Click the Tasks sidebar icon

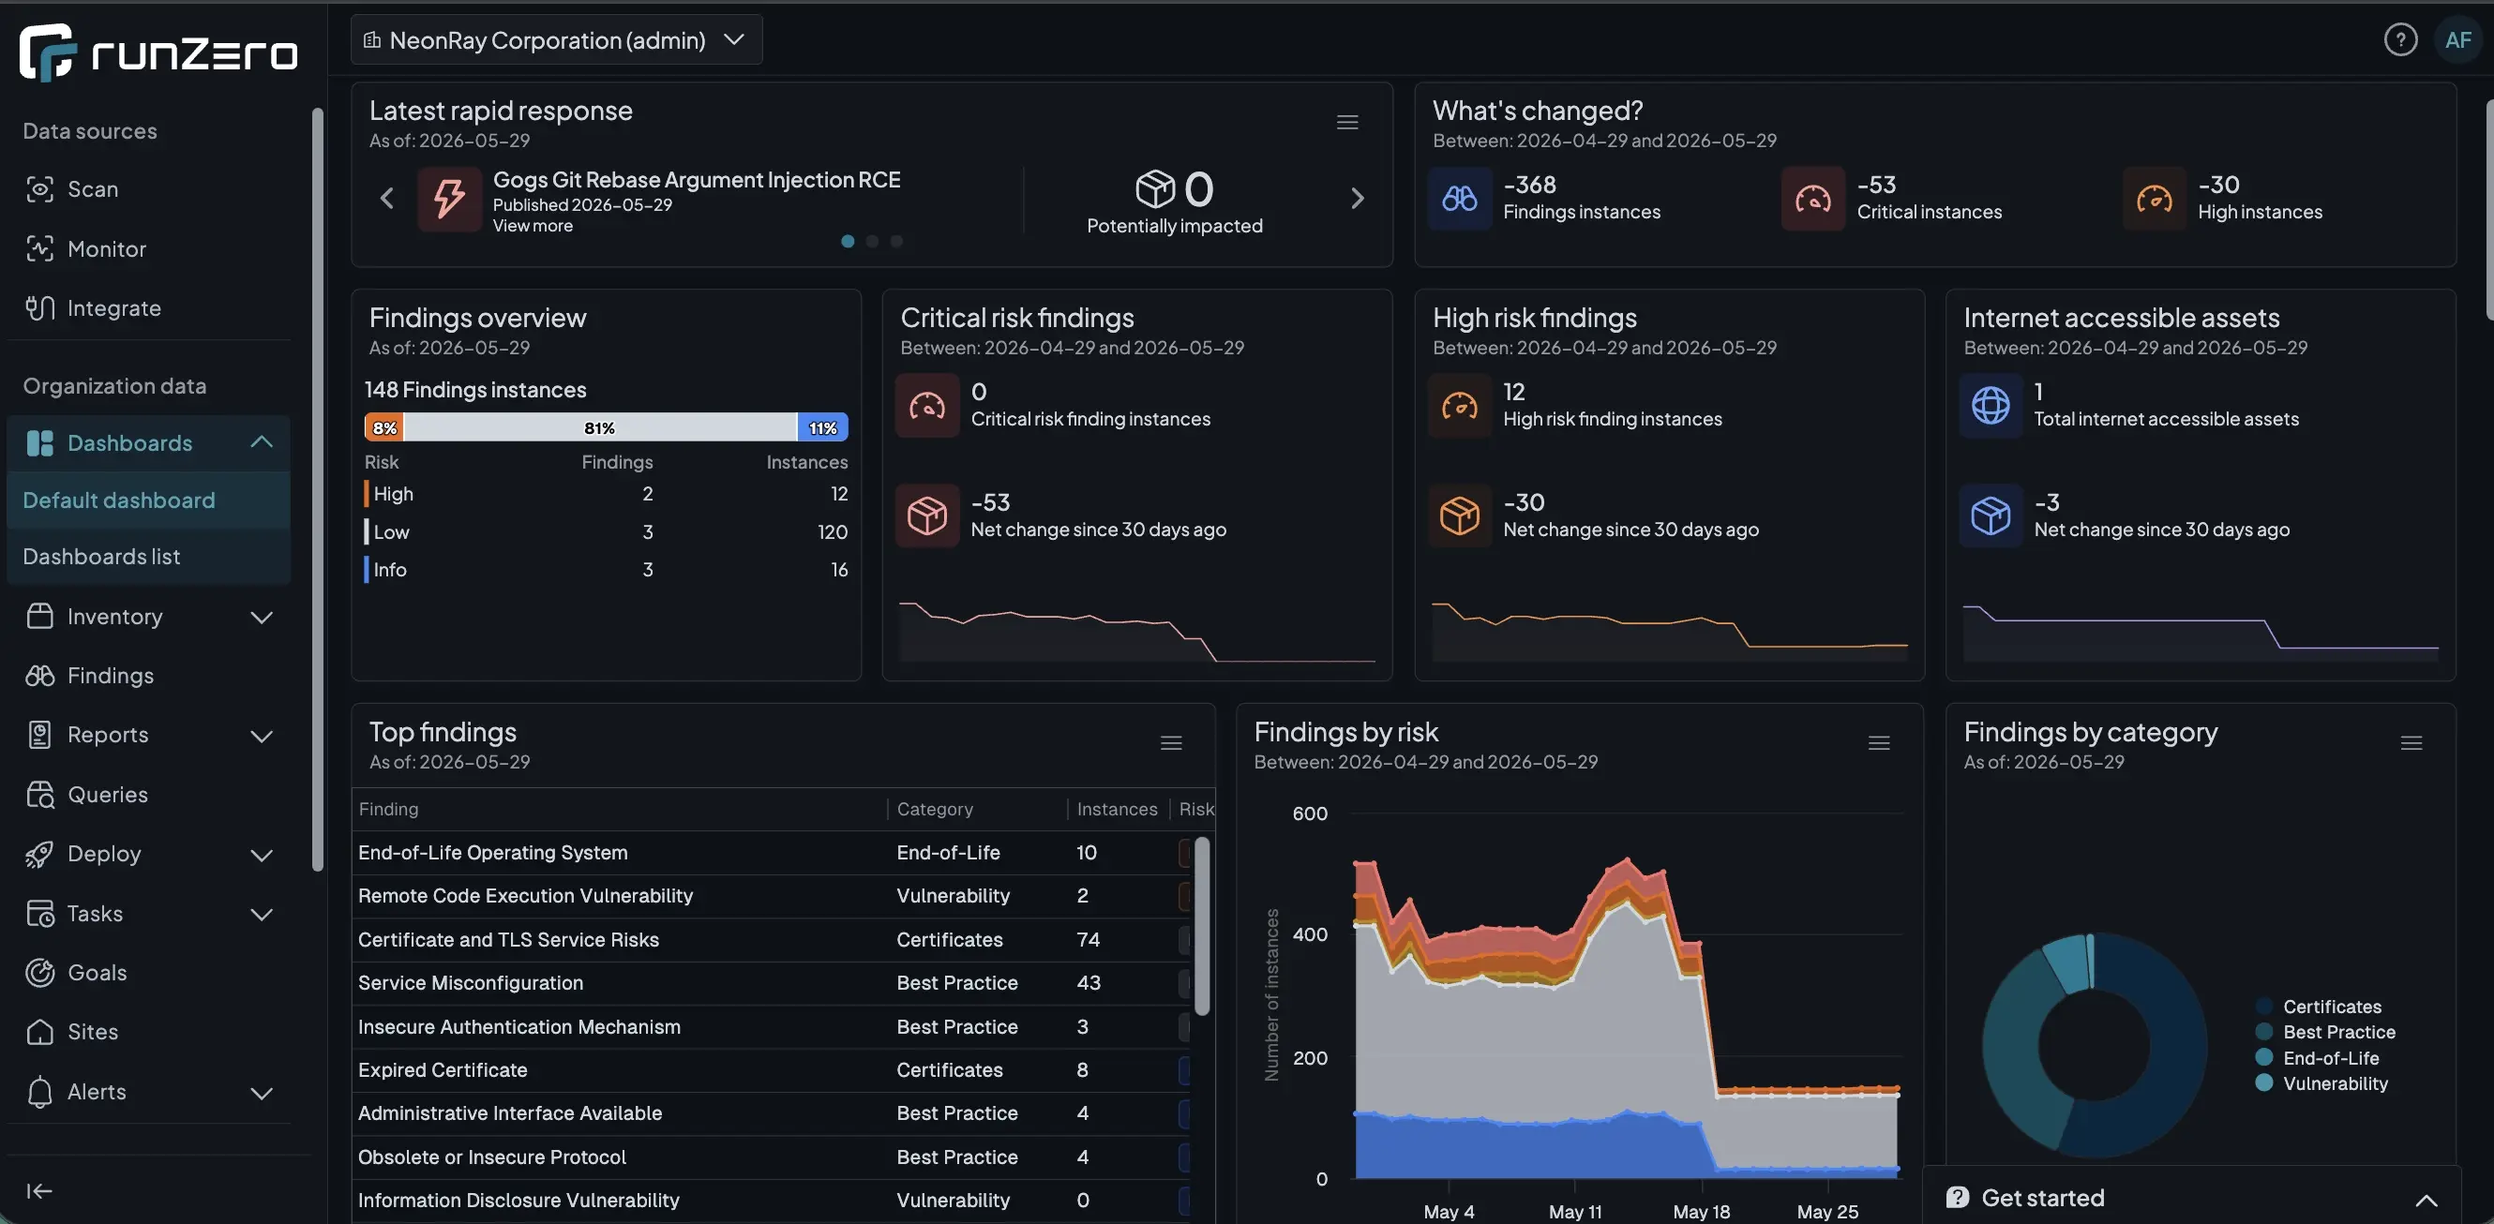[x=39, y=914]
